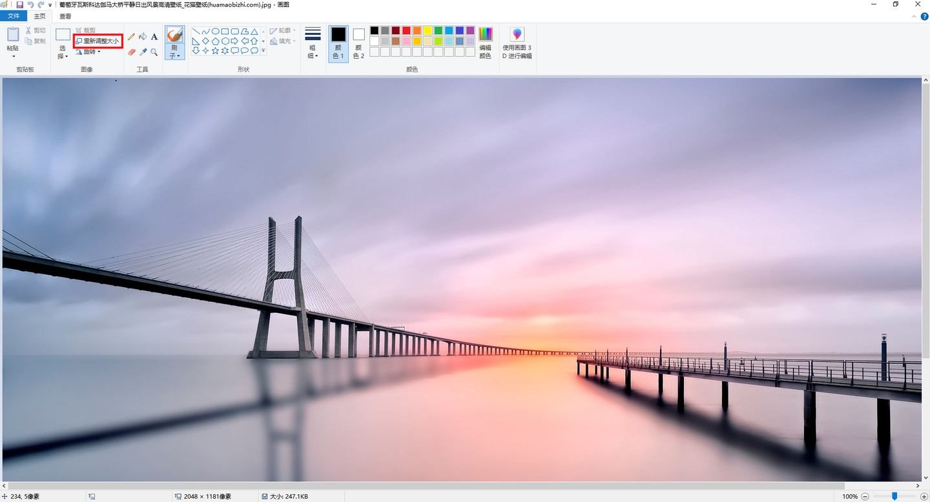Open Edit colors dialog
Image resolution: width=930 pixels, height=502 pixels.
coord(486,43)
